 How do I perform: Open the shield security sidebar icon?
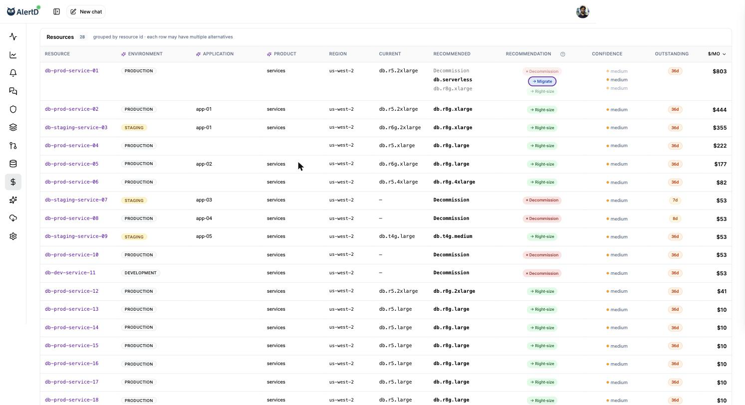pyautogui.click(x=13, y=109)
